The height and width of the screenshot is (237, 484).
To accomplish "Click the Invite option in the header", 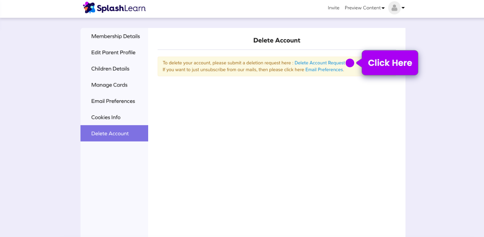I will click(333, 8).
